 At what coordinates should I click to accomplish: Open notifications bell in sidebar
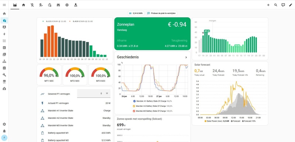4,131
